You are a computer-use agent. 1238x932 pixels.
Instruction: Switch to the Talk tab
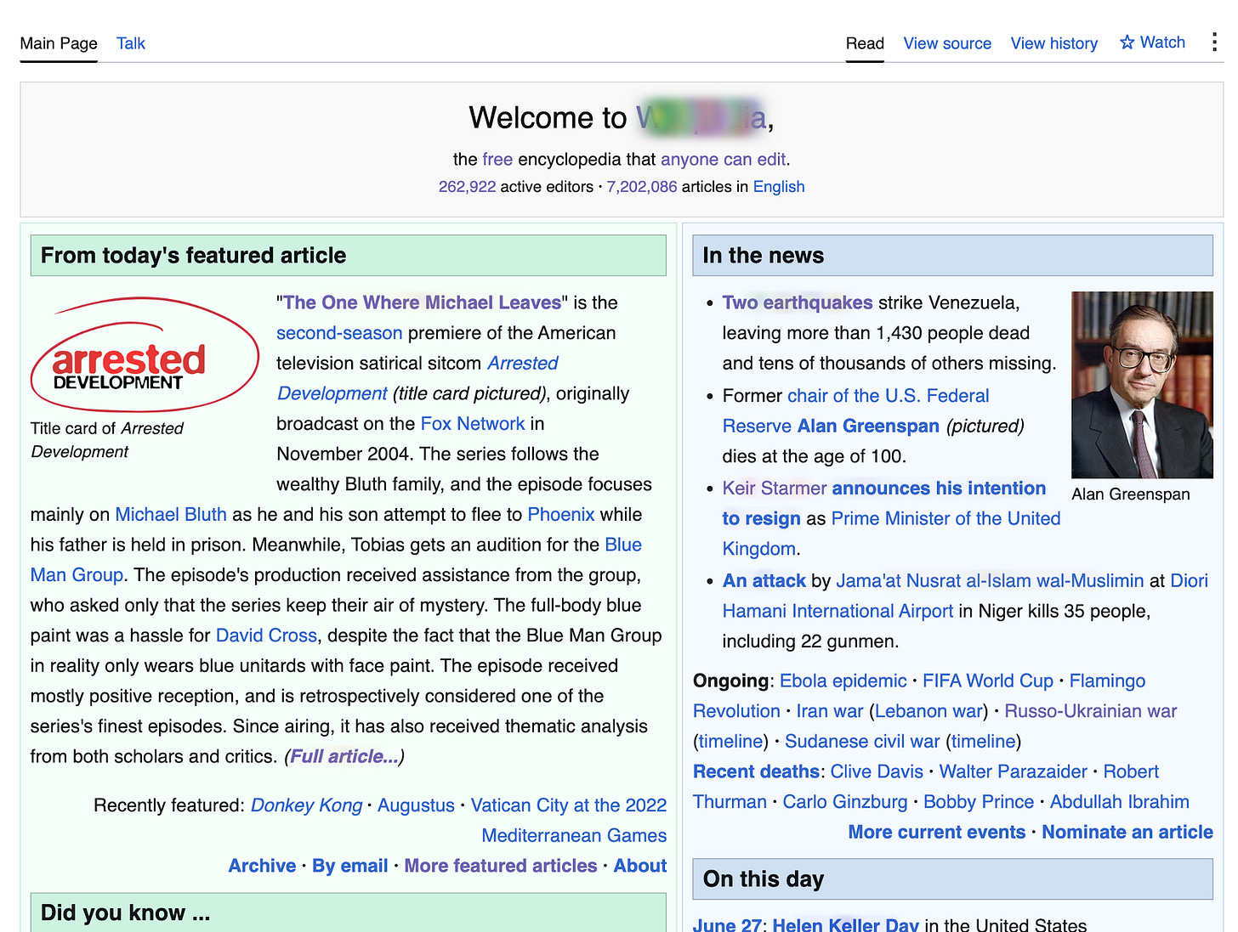131,43
